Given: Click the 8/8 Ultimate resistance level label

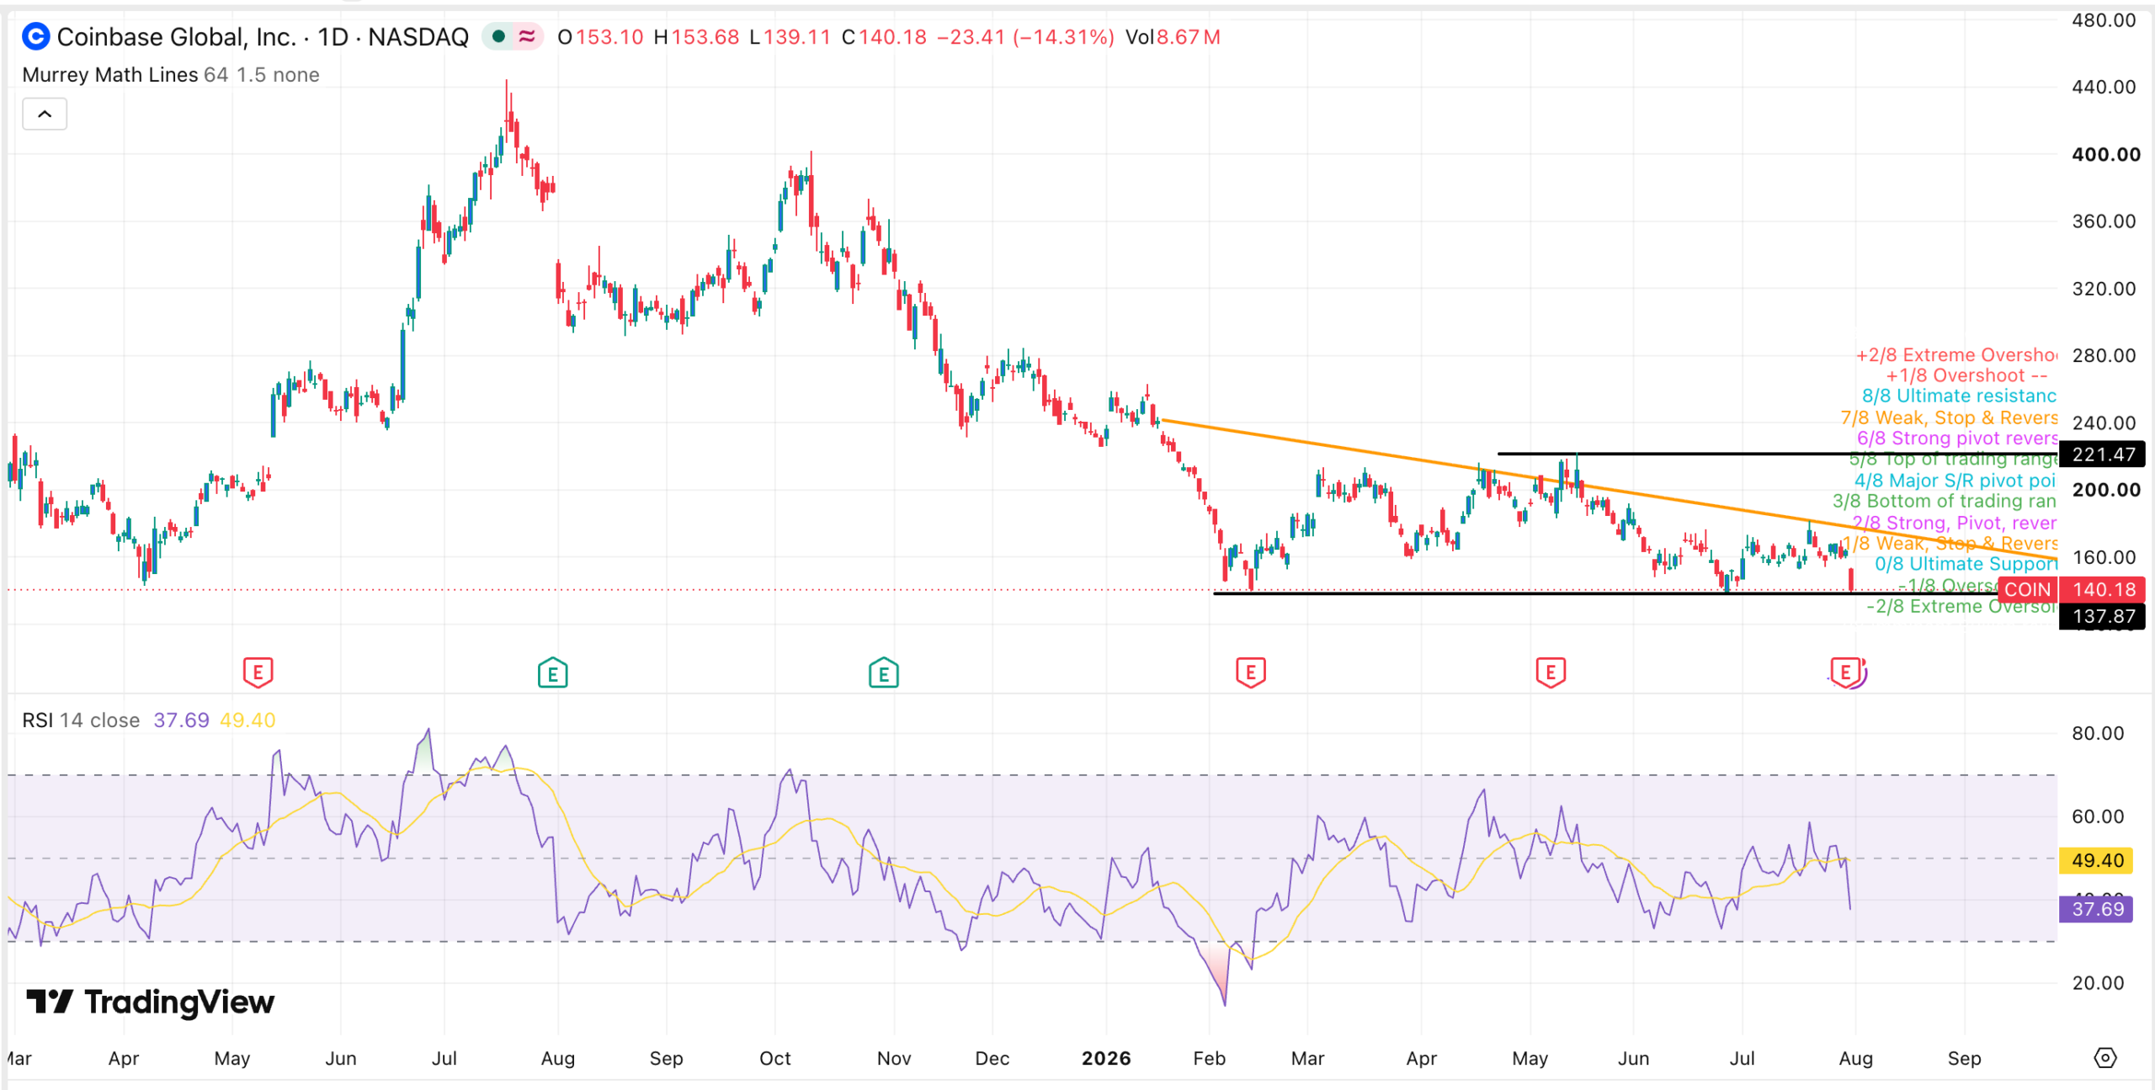Looking at the screenshot, I should (x=1959, y=396).
